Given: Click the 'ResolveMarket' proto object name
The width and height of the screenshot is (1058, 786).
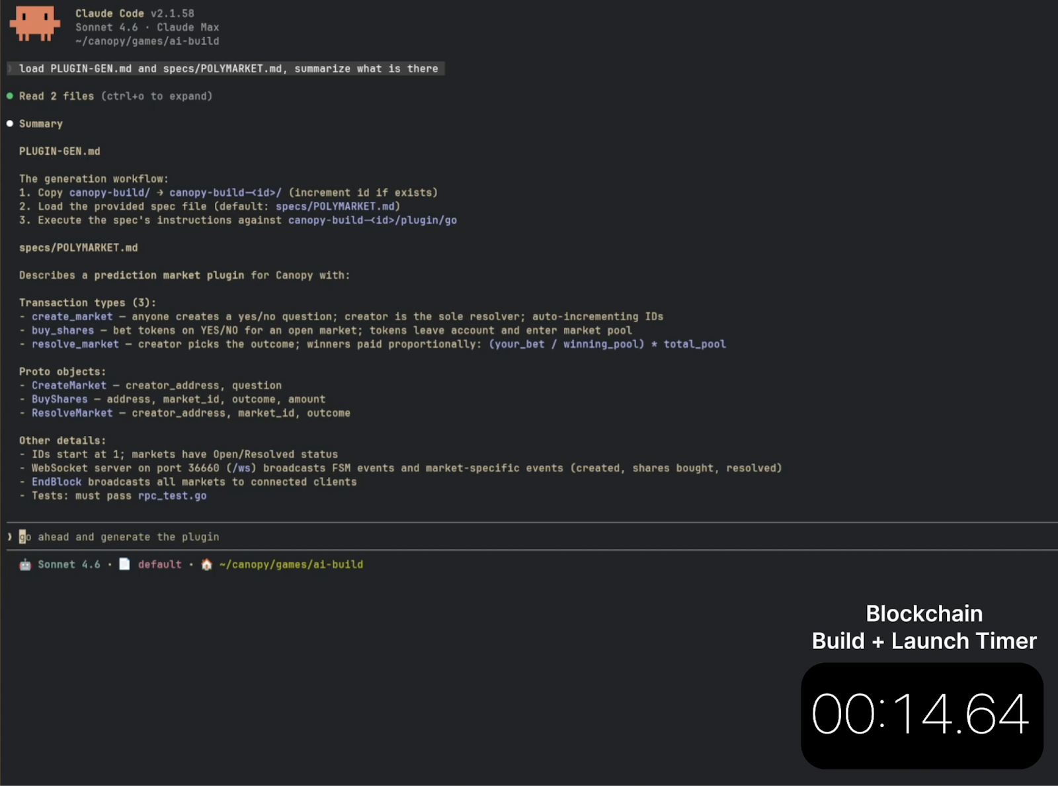Looking at the screenshot, I should click(72, 413).
